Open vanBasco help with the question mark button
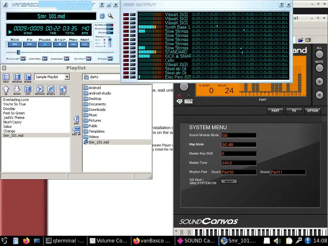The width and height of the screenshot is (328, 246). (102, 4)
